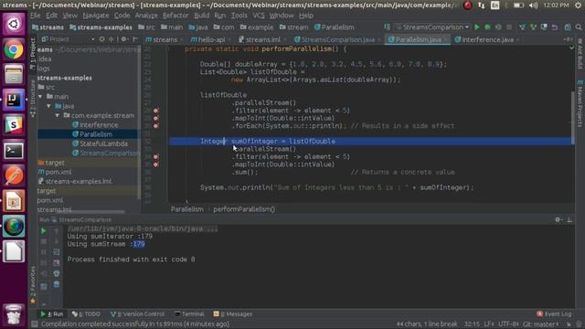The image size is (585, 329).
Task: Click the VCS Commit Changes icon
Action: (x=533, y=27)
